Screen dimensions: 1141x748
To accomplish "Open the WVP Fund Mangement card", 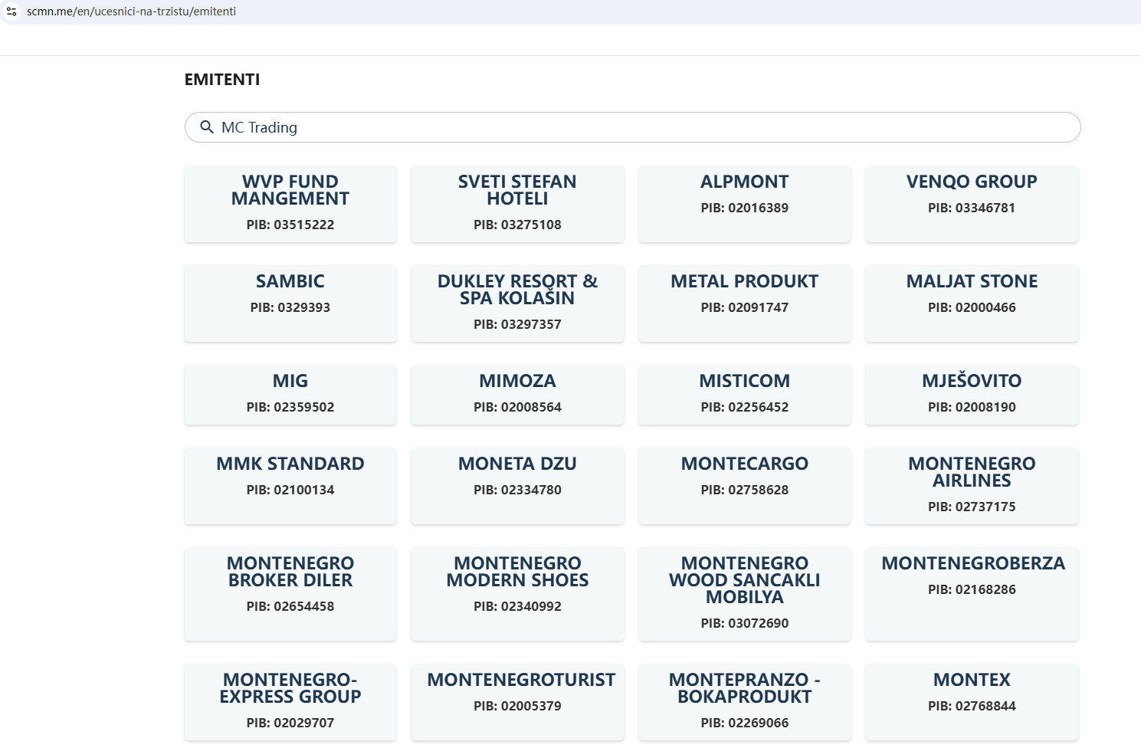I will [290, 204].
